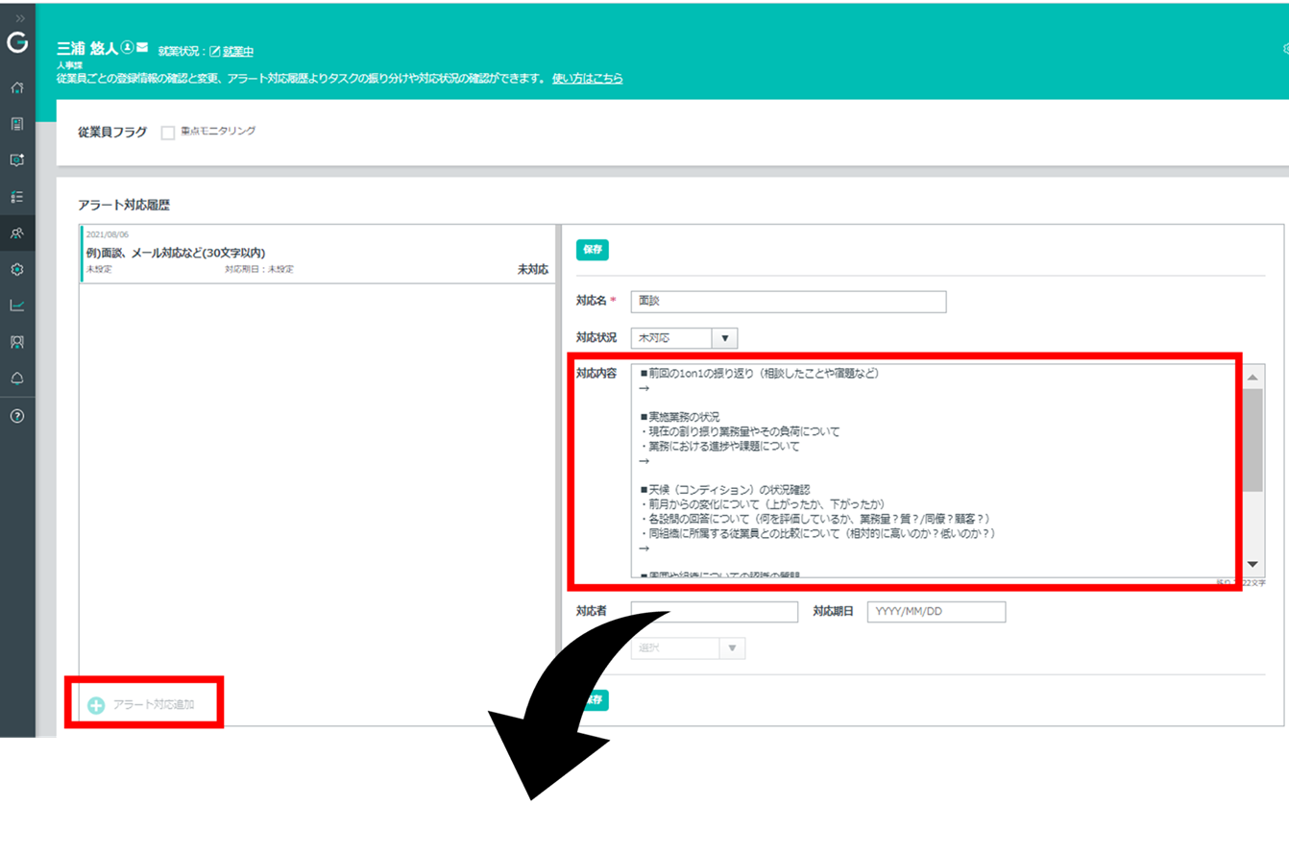Screen dimensions: 1289x855
Task: Click the upper 保存 save button
Action: point(593,250)
